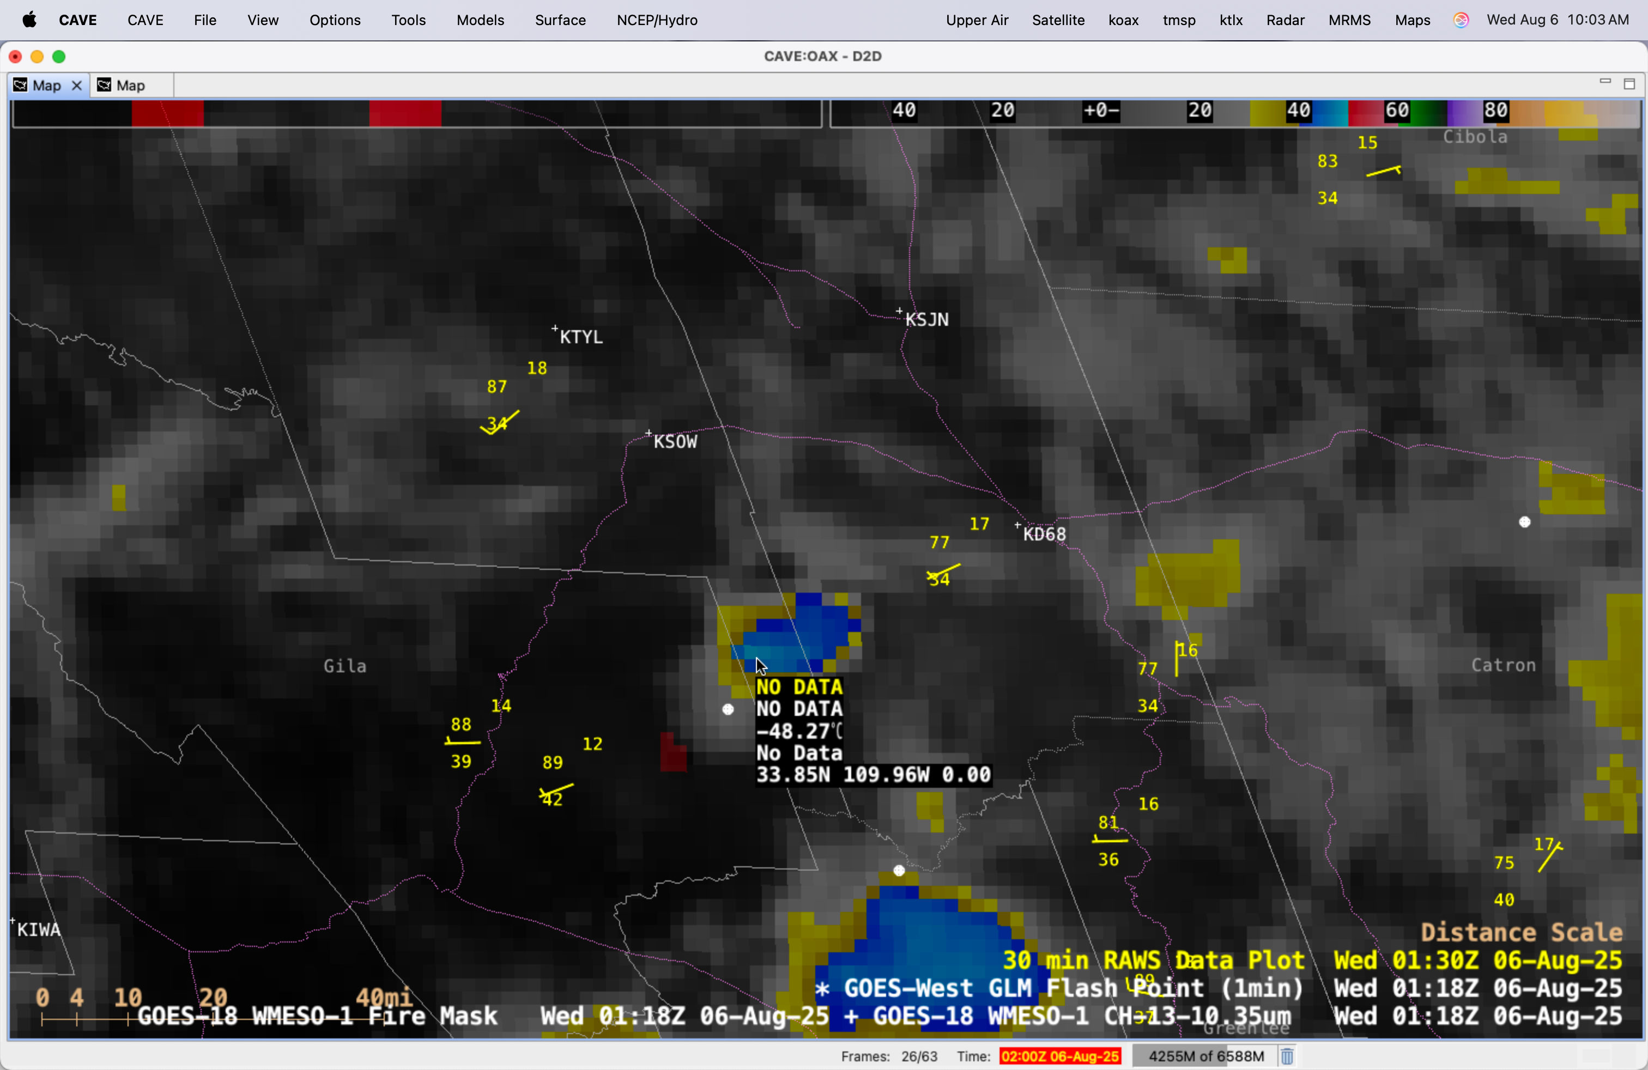Close the active Map tab with X
This screenshot has width=1648, height=1070.
77,85
